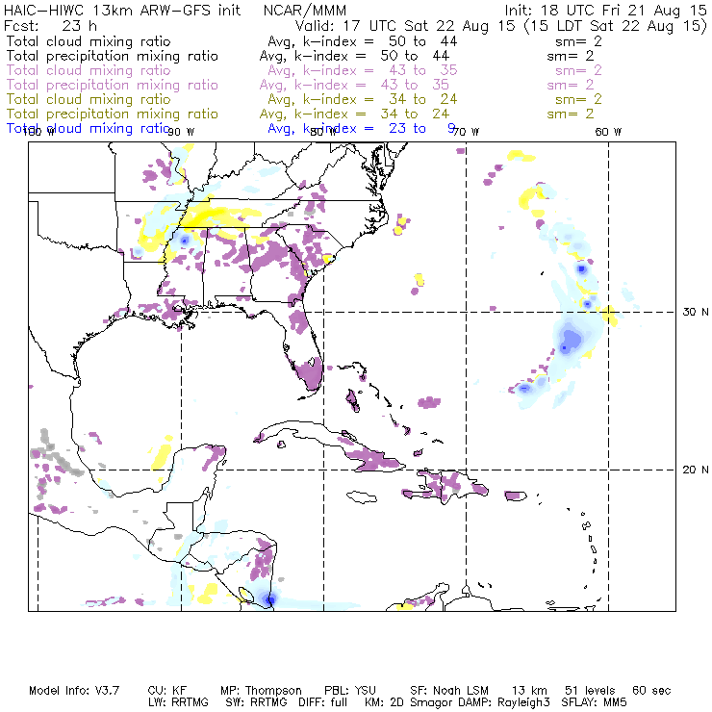Screen dimensions: 712x712
Task: Click the "HAIC-HIWC 13km ARW-GFS init" title
Action: pyautogui.click(x=122, y=10)
